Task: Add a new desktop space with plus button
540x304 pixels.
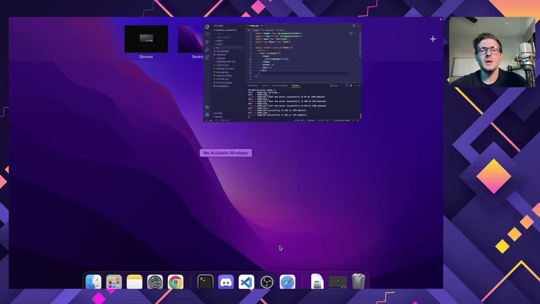Action: pos(433,39)
